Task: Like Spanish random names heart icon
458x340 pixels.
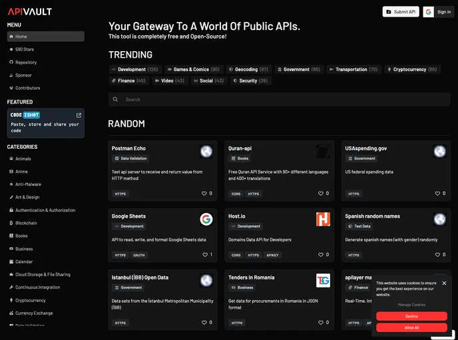Action: pyautogui.click(x=437, y=254)
